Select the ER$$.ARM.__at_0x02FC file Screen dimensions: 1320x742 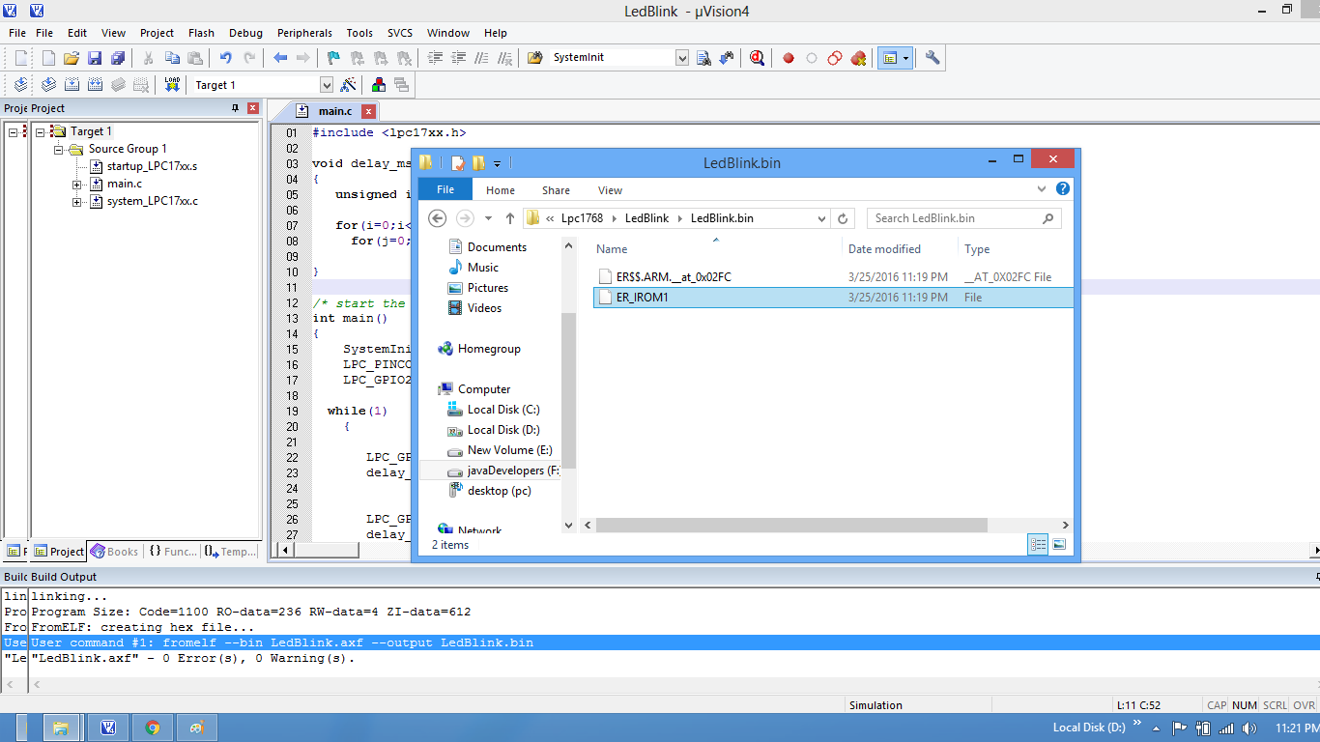tap(831, 277)
